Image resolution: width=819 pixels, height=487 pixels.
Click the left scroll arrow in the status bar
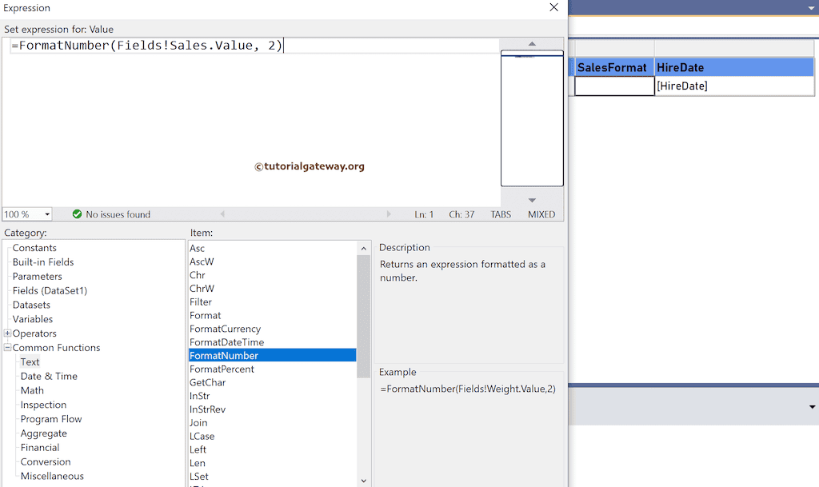(222, 214)
